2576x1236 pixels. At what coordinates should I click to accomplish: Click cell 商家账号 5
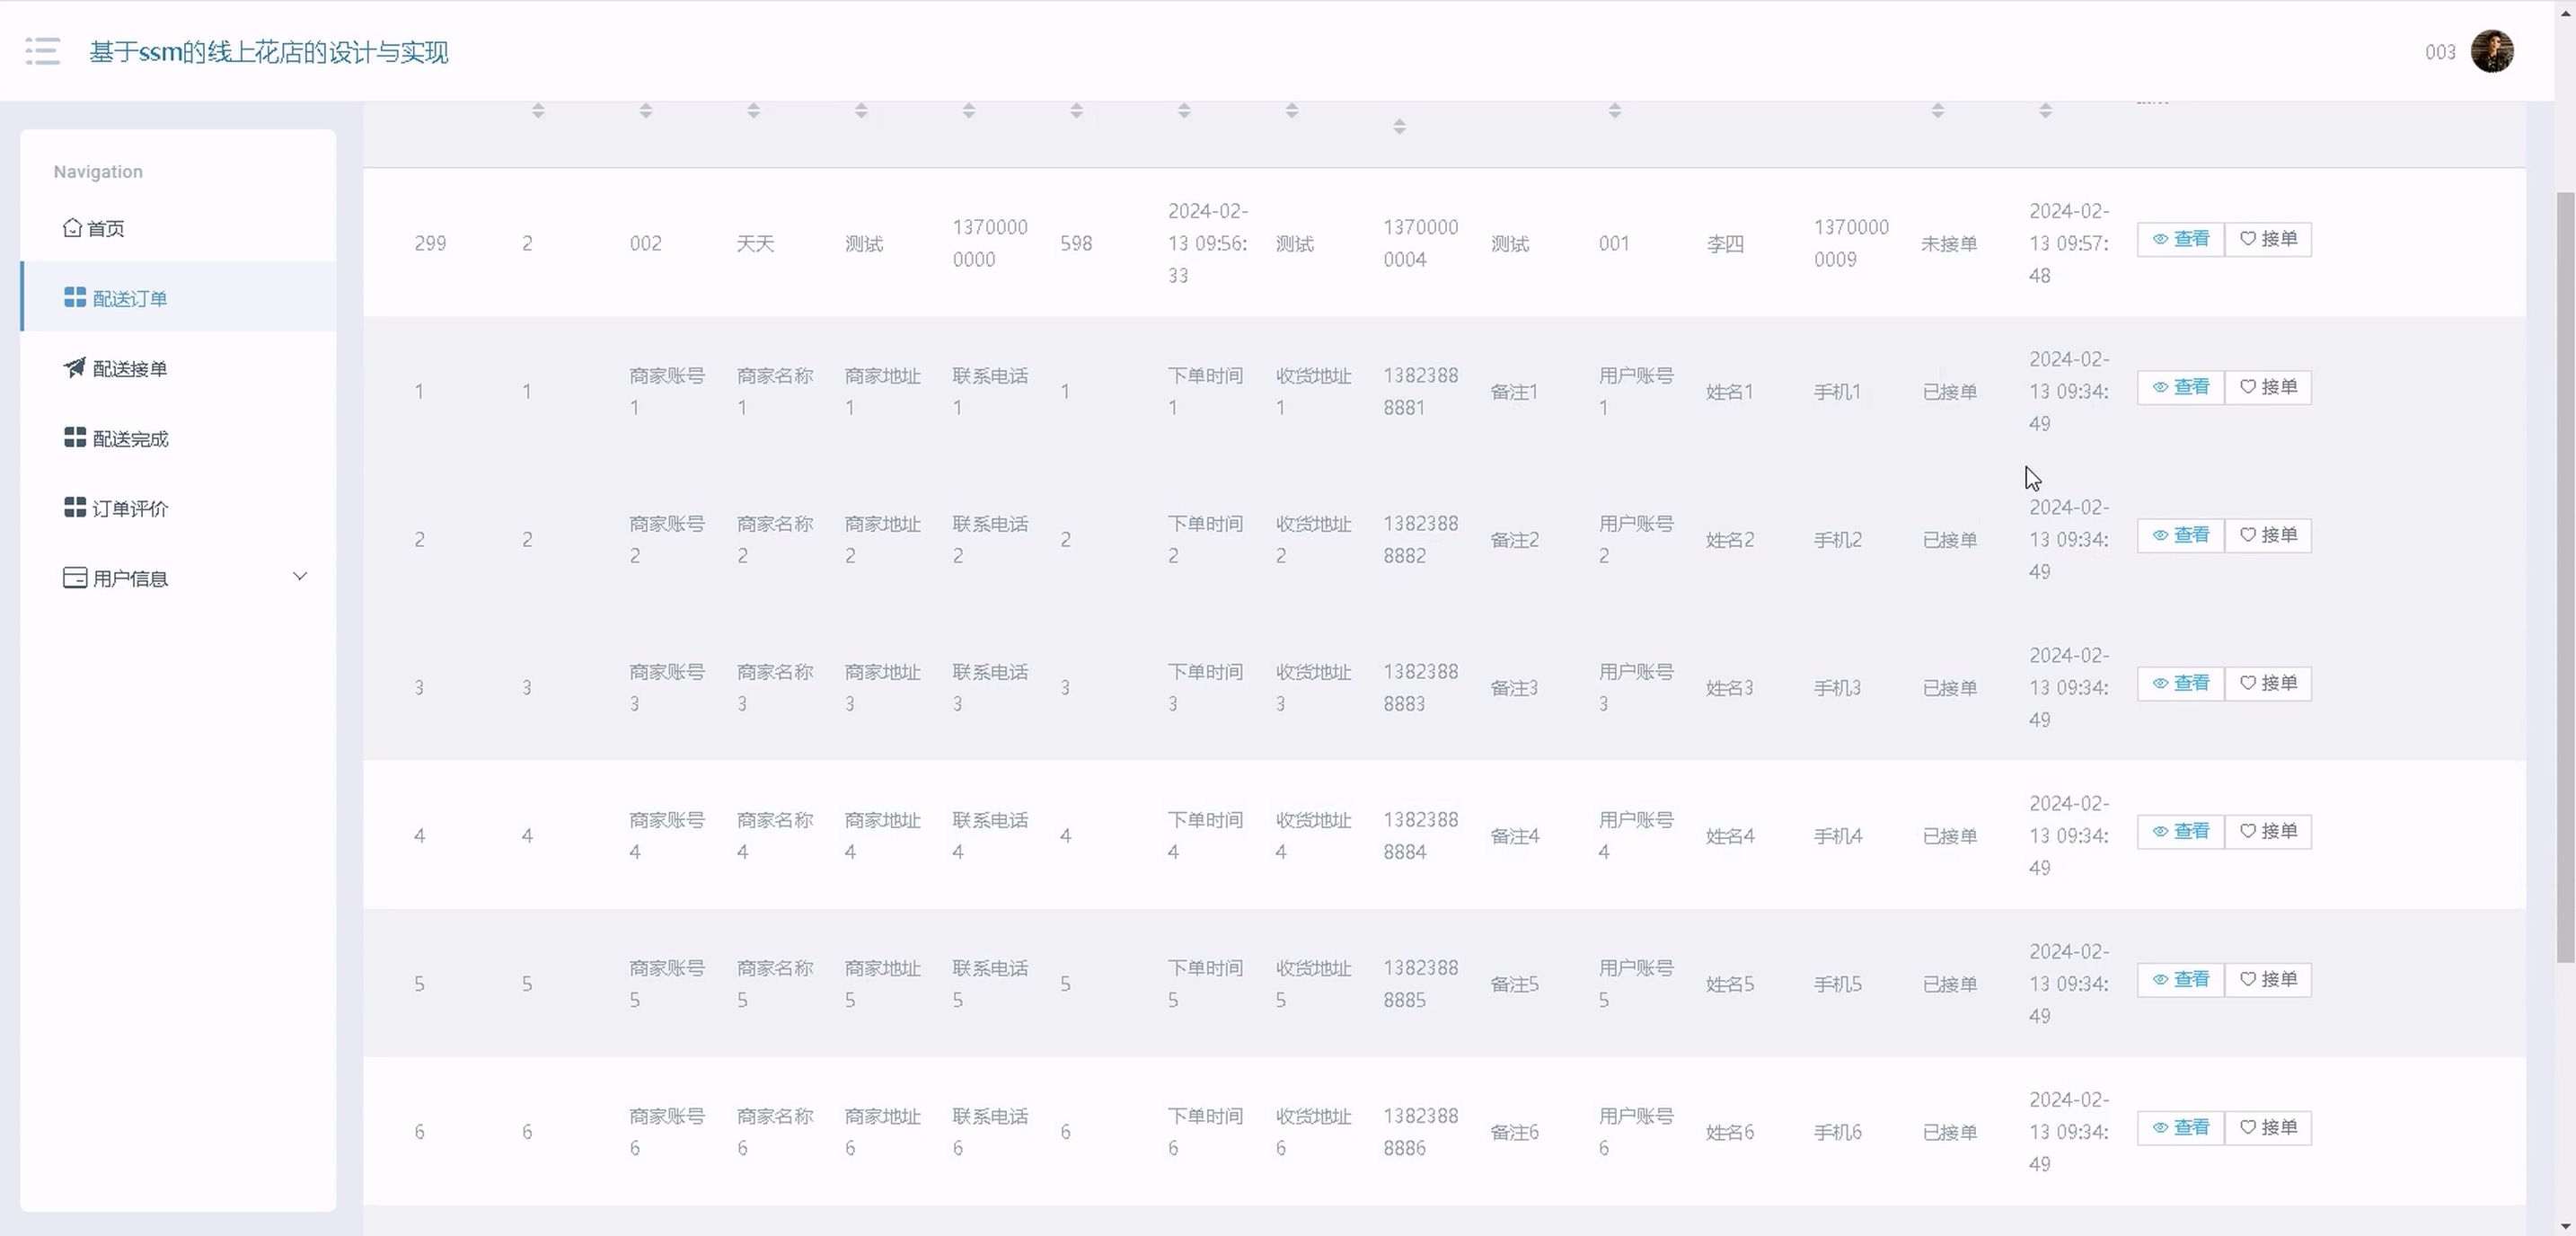click(667, 984)
